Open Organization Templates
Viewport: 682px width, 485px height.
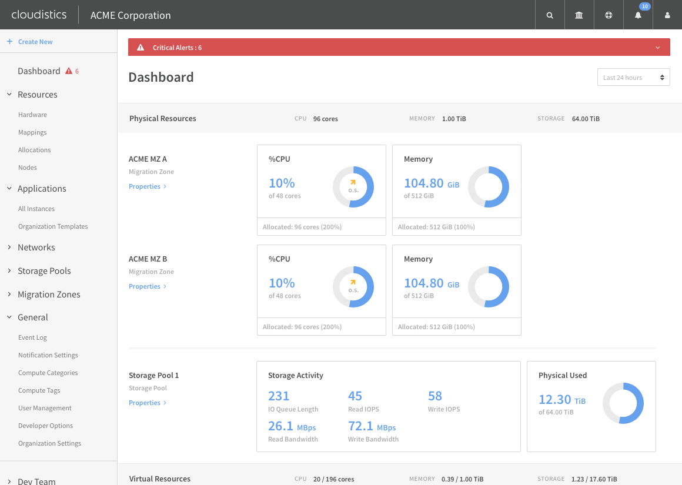(53, 226)
